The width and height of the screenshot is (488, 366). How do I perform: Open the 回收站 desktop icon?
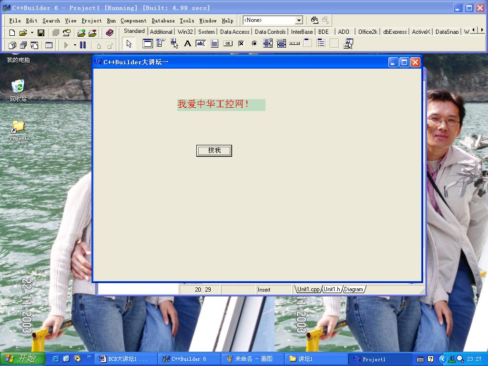click(18, 91)
